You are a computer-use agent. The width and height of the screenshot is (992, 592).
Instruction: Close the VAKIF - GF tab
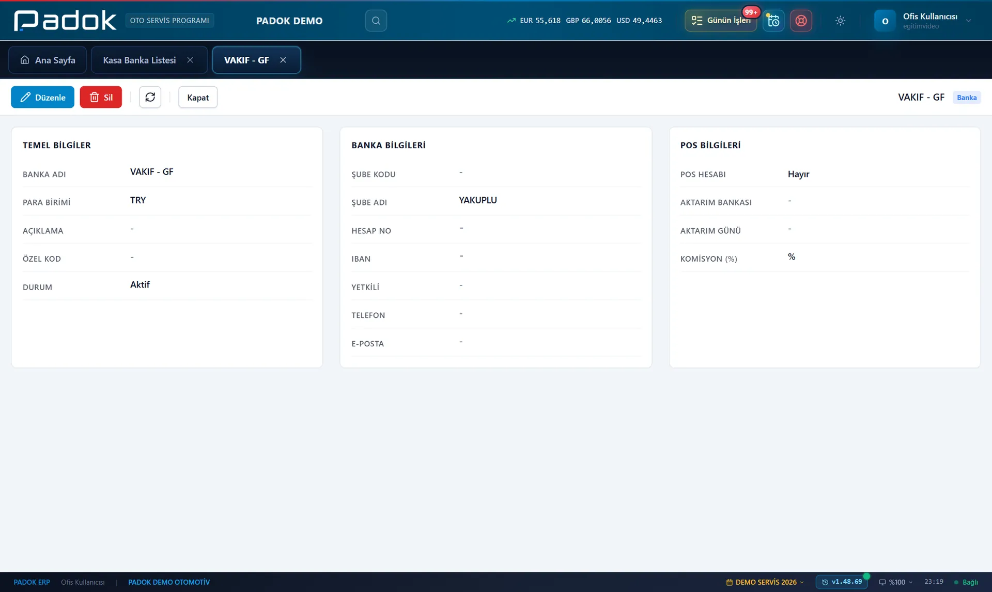coord(283,60)
